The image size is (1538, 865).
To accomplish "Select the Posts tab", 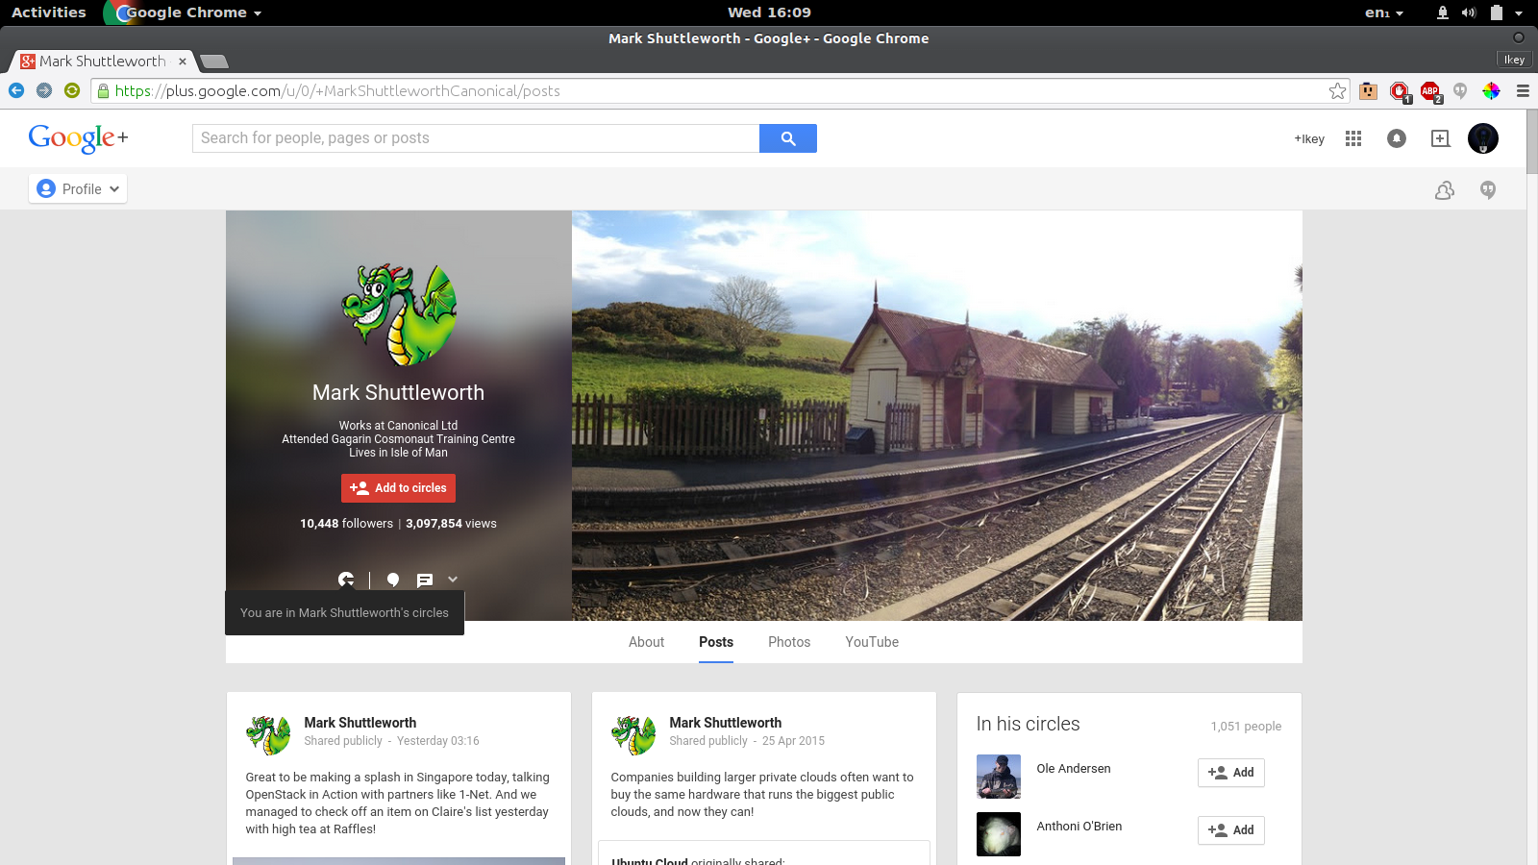I will coord(716,642).
